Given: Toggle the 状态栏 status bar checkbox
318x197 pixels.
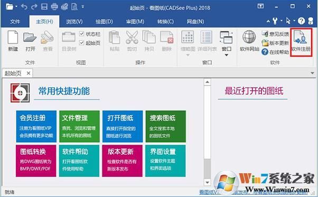Looking at the screenshot, I should tap(81, 34).
